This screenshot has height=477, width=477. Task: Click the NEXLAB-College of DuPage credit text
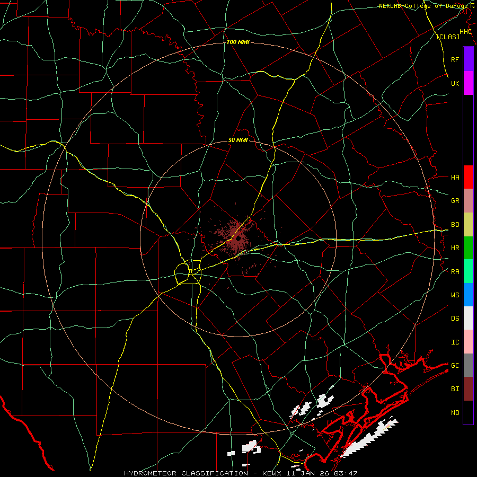pyautogui.click(x=423, y=6)
